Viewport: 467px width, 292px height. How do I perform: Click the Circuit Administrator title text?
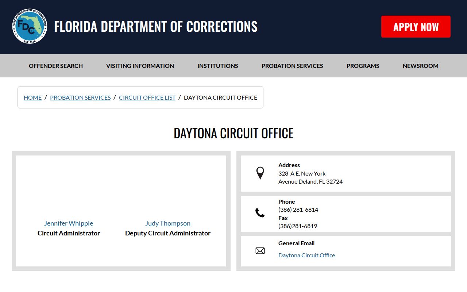coord(69,233)
